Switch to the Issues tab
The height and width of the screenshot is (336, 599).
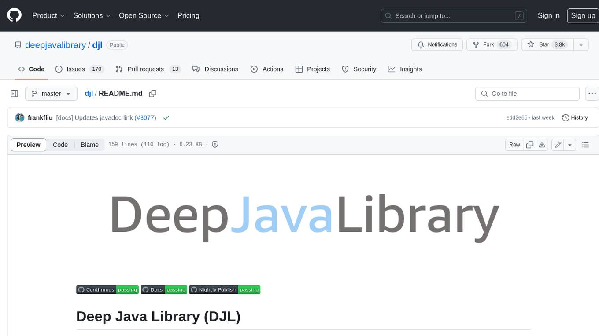pos(79,69)
